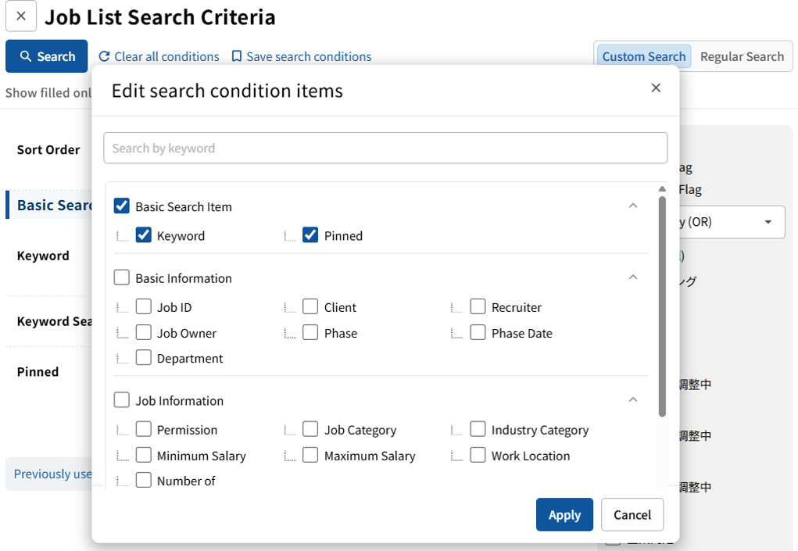Screen dimensions: 798x551
Task: Select the Phase Date checkbox
Action: pyautogui.click(x=478, y=332)
